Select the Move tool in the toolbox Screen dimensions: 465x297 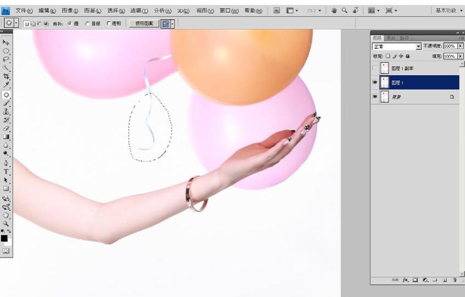5,42
